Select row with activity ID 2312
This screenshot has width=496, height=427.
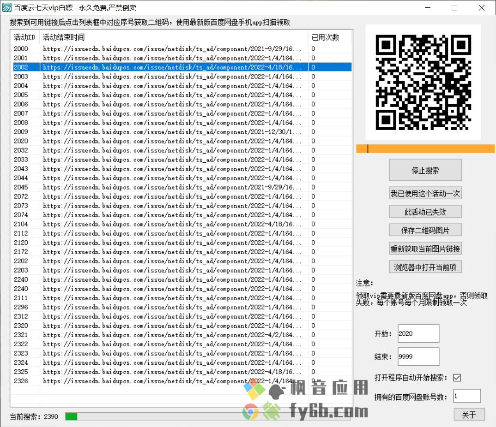[182, 316]
